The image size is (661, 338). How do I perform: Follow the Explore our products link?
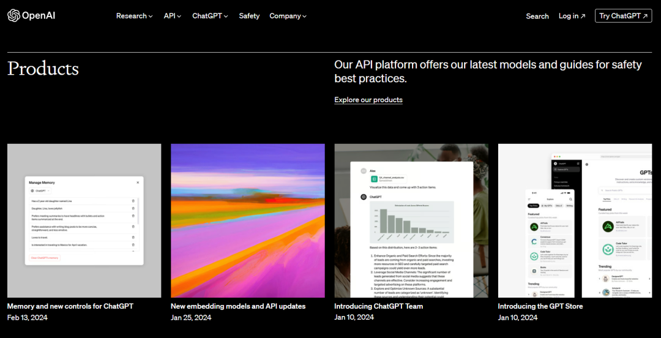[368, 100]
